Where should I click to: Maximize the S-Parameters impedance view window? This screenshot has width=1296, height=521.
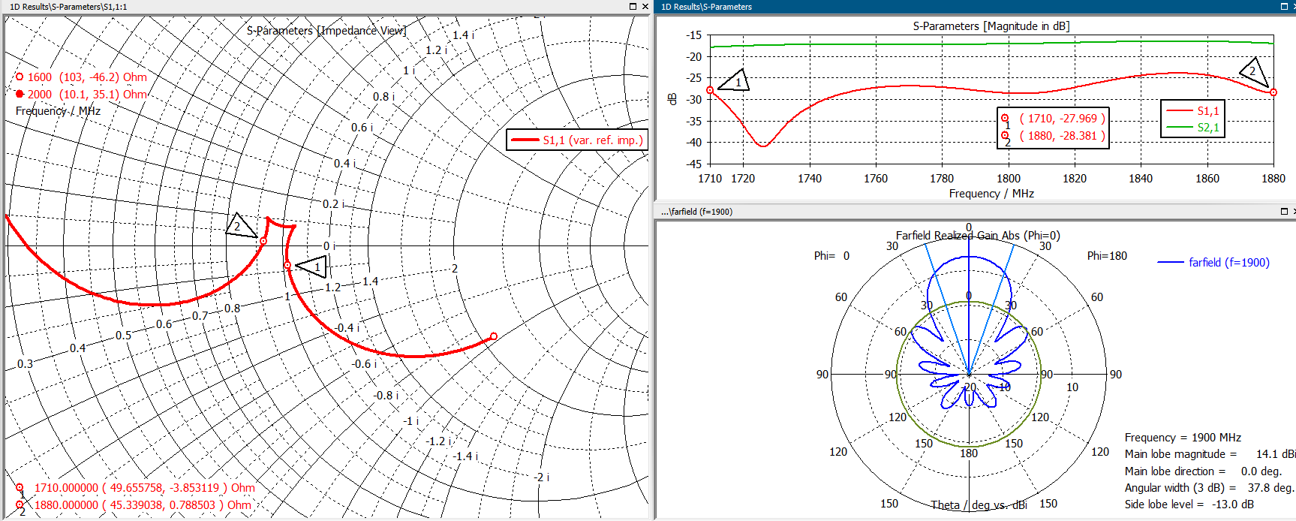click(633, 6)
